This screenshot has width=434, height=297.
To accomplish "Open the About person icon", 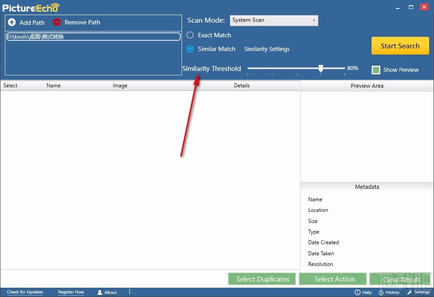I will click(100, 292).
